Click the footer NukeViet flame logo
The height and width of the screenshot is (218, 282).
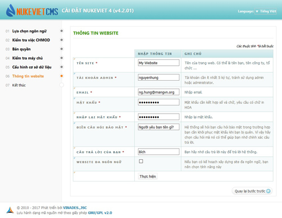[x=10, y=210]
